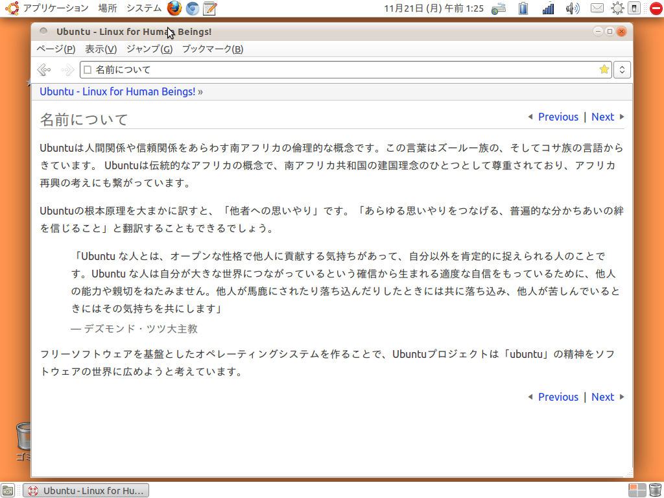
Task: Click the quote starting 「Ubuntu な人とは
Action: click(x=346, y=283)
